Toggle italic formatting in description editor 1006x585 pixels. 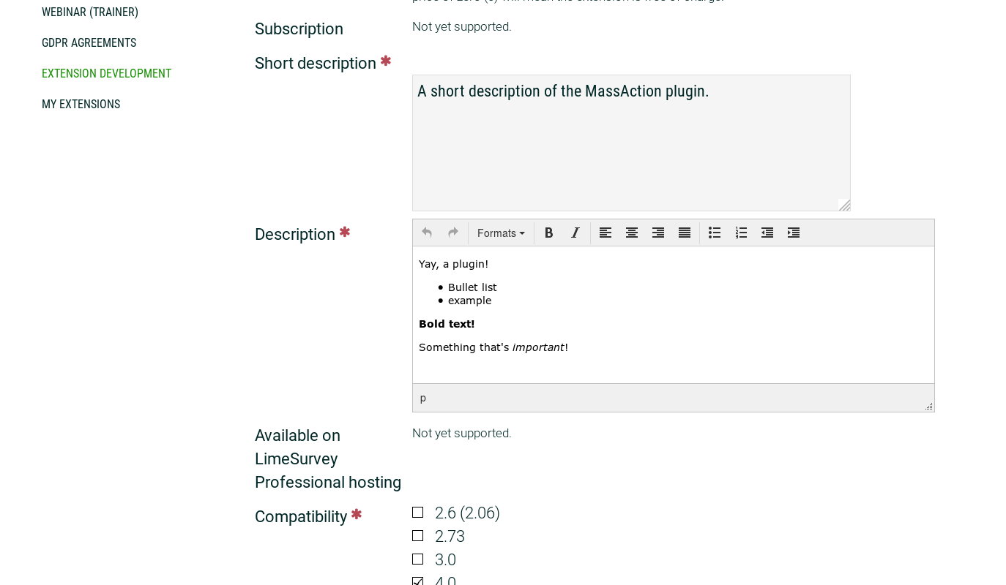tap(575, 233)
